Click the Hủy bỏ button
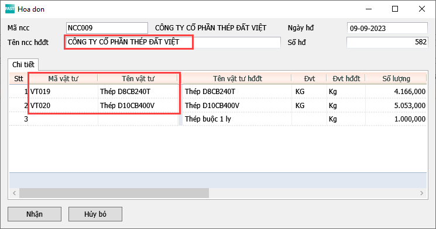The width and height of the screenshot is (436, 229). click(95, 214)
